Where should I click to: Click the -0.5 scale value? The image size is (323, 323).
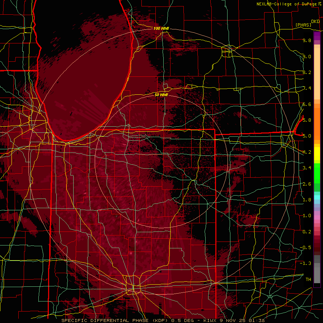305,247
